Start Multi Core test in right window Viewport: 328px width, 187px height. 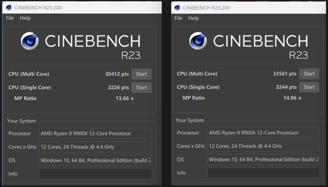click(x=309, y=74)
